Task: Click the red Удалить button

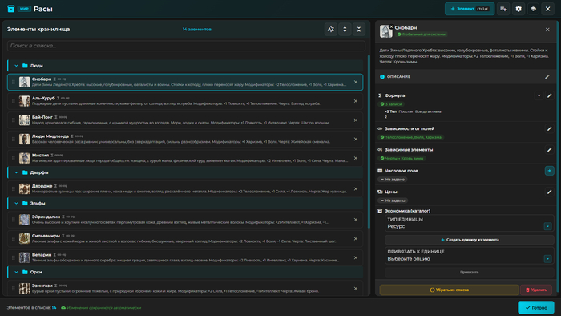Action: [x=536, y=290]
